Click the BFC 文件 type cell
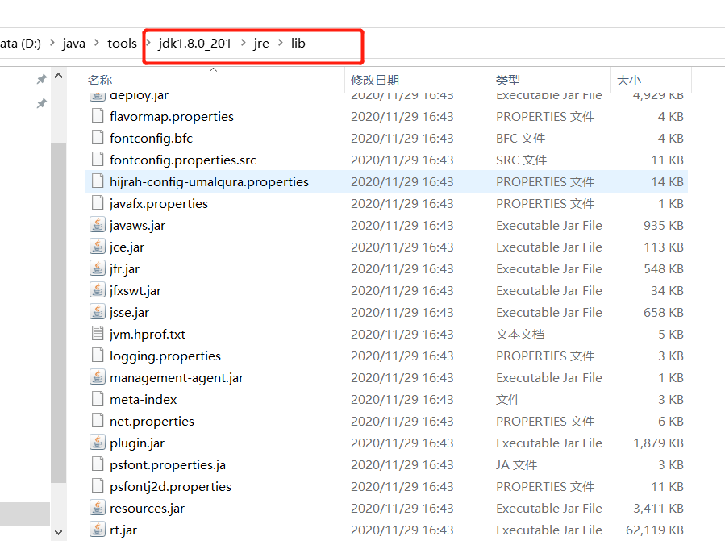 (x=521, y=138)
